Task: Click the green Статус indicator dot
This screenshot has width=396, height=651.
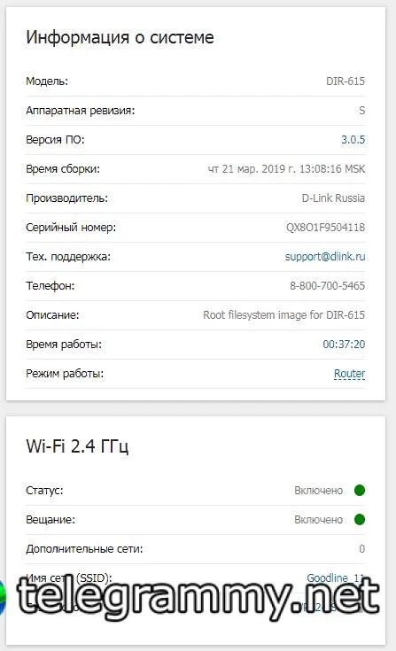Action: [360, 491]
